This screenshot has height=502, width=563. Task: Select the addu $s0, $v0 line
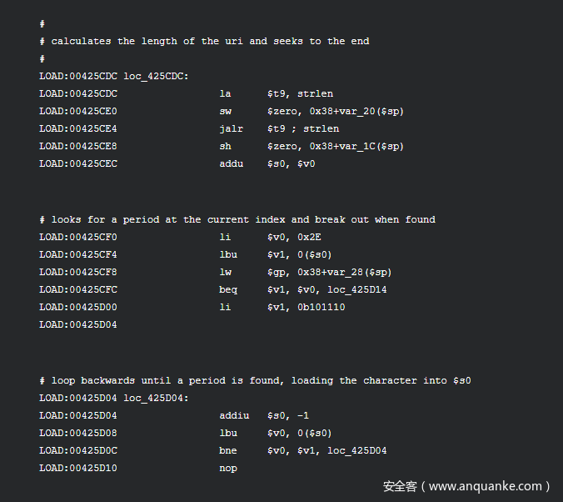[x=177, y=164]
